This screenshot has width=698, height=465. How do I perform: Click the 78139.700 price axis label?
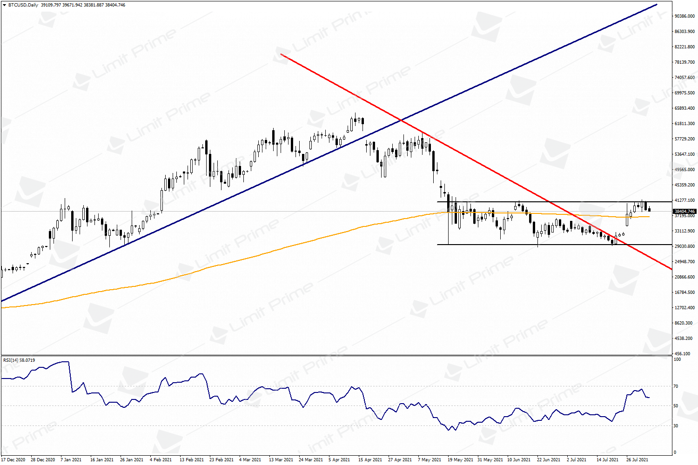[685, 62]
